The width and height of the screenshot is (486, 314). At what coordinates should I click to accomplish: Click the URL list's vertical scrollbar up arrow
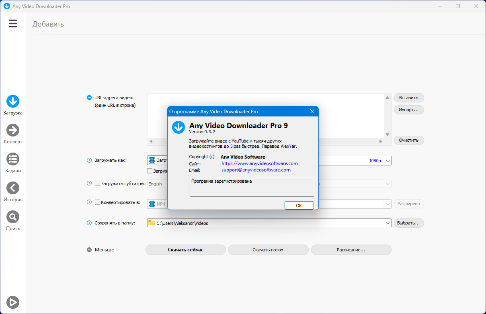[x=388, y=97]
